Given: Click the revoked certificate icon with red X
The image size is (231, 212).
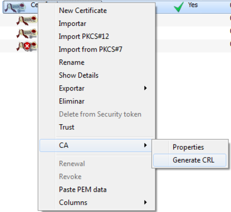Looking at the screenshot, I should point(27,46).
